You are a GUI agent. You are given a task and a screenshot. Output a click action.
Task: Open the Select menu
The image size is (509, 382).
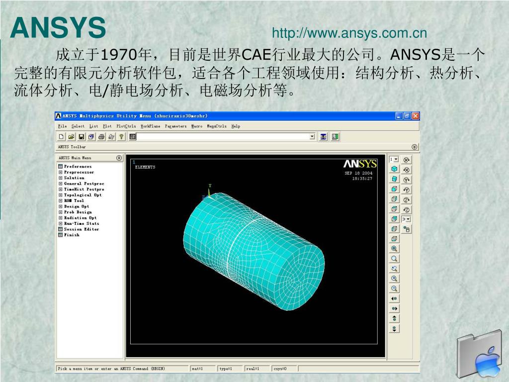tap(78, 126)
